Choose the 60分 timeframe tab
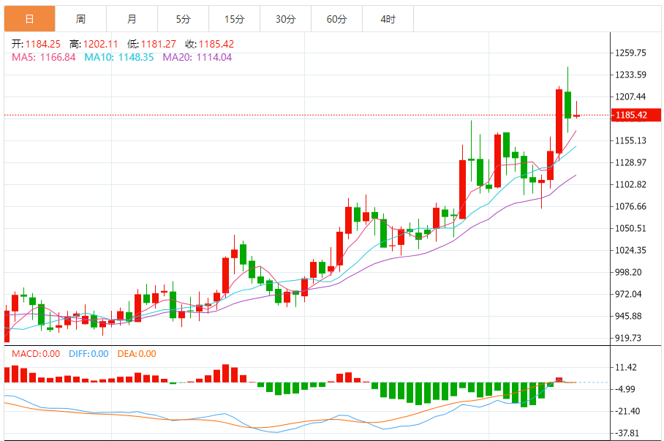 (337, 19)
